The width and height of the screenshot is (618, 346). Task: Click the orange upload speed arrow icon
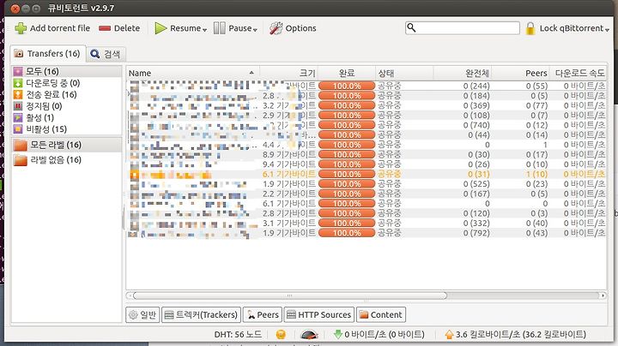[x=449, y=335]
